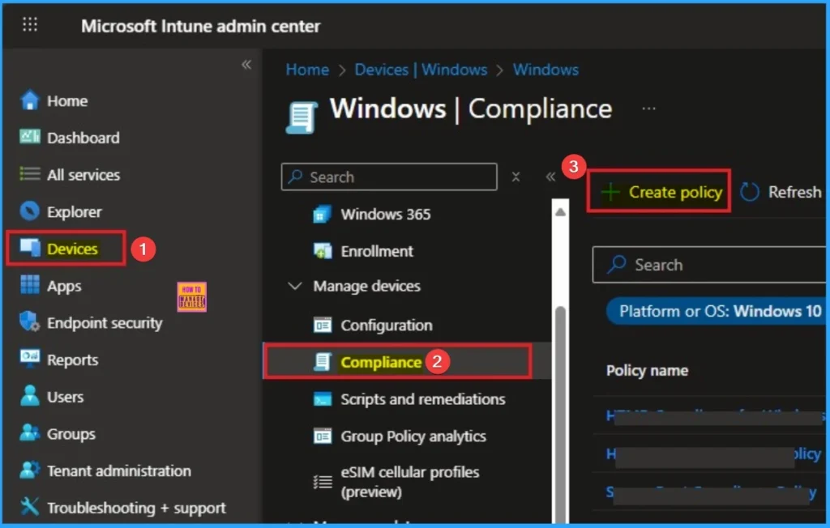Click the Reports icon in sidebar

pyautogui.click(x=30, y=358)
